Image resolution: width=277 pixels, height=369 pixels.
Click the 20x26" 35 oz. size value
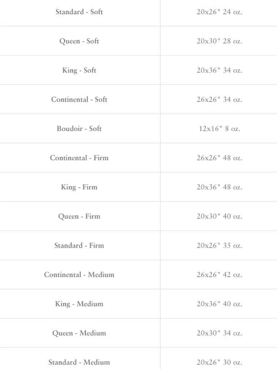click(x=219, y=245)
